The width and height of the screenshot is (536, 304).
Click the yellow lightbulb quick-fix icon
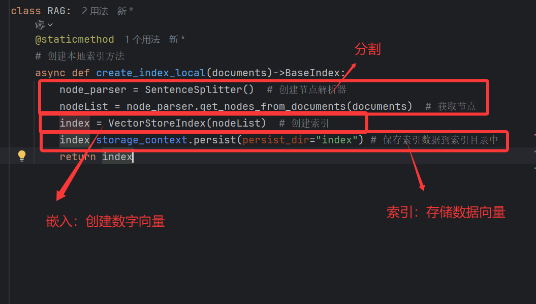tap(22, 156)
